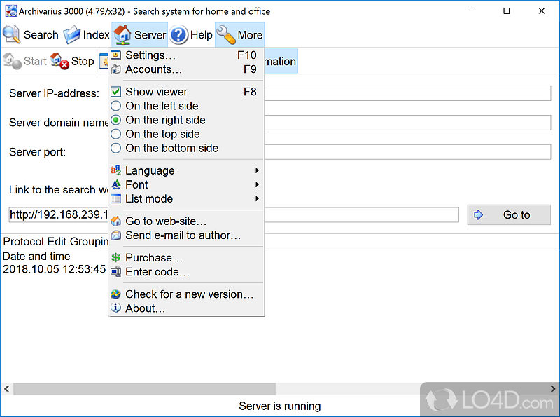Open the Index folder icon
Screen dimensions: 560x417
tap(72, 34)
